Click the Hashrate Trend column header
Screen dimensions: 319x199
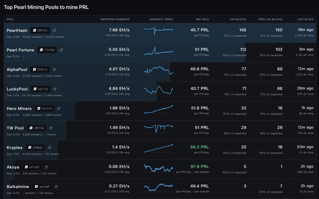(x=161, y=19)
